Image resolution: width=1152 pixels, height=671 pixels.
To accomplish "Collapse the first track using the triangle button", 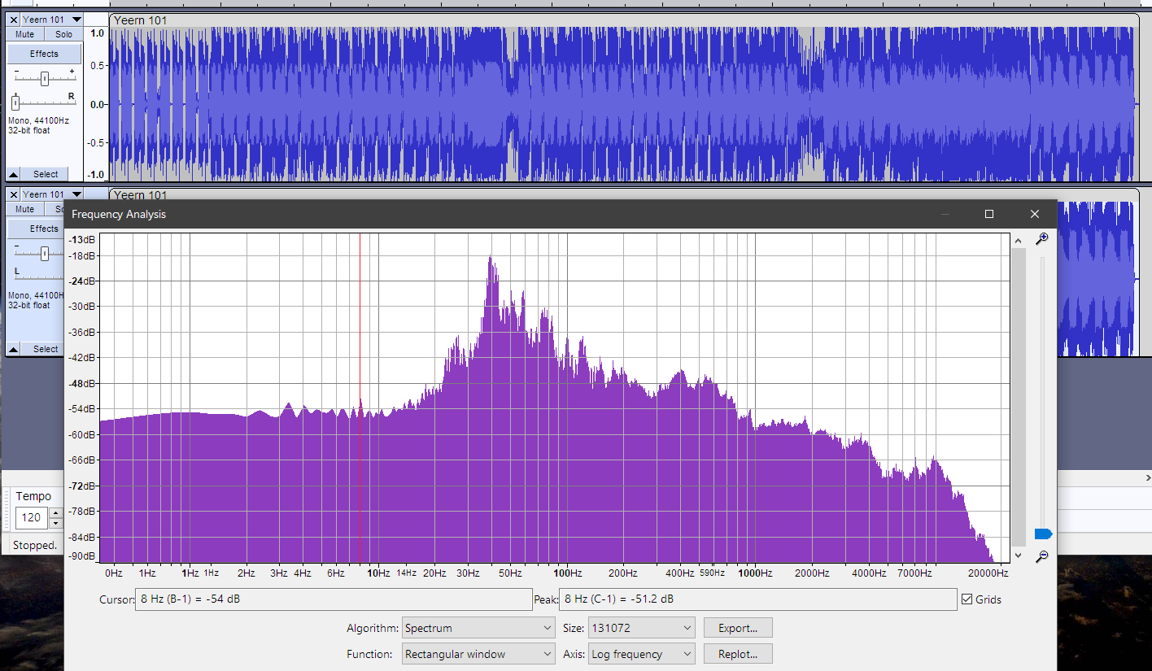I will click(14, 174).
